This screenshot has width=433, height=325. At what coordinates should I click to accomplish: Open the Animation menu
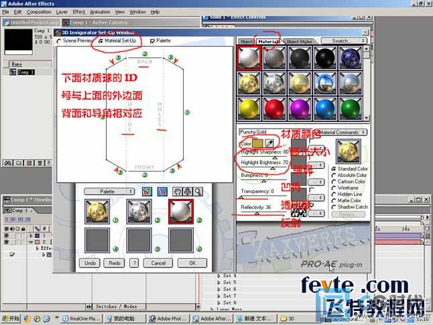100,12
